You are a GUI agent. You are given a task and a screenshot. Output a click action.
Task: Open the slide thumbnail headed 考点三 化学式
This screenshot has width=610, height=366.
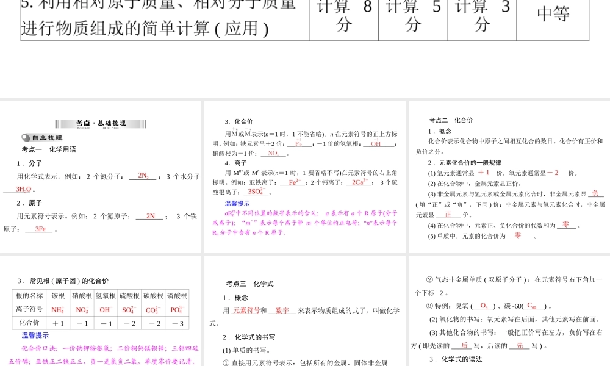click(x=305, y=311)
